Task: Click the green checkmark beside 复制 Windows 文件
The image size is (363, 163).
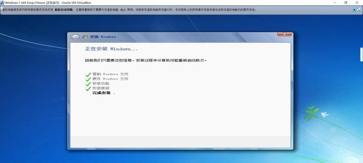Action: point(88,75)
